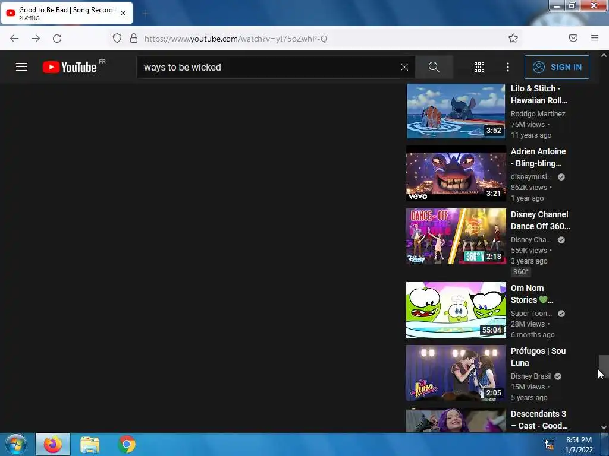This screenshot has width=609, height=456.
Task: Reload the current page
Action: click(x=57, y=39)
